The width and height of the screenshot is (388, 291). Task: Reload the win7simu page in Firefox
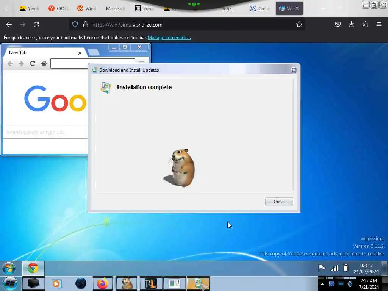[x=36, y=25]
